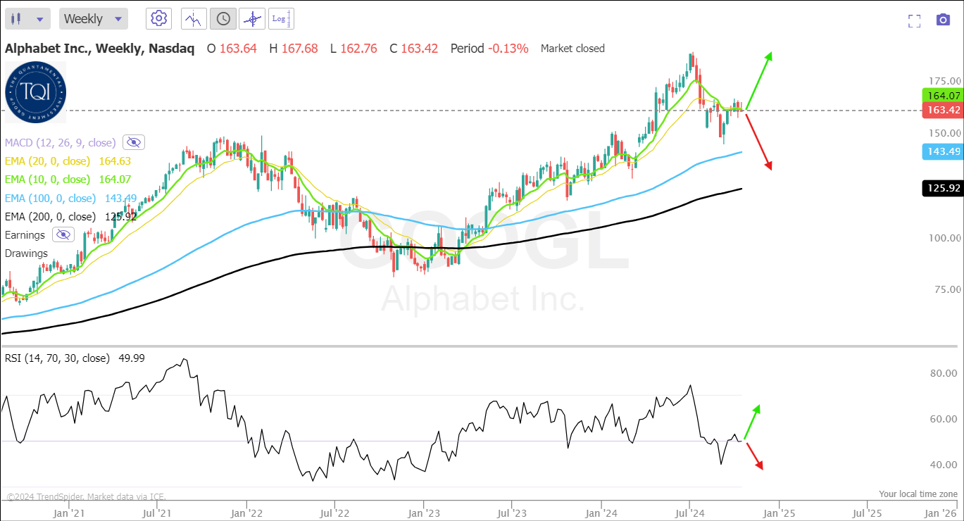The width and height of the screenshot is (964, 521).
Task: Toggle the extended hours clock icon
Action: (223, 19)
